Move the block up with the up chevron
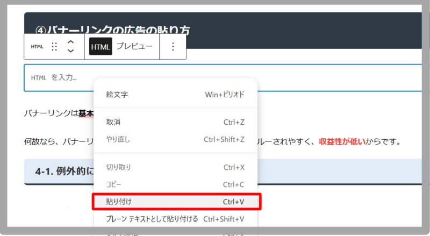430x236 pixels. click(x=70, y=41)
